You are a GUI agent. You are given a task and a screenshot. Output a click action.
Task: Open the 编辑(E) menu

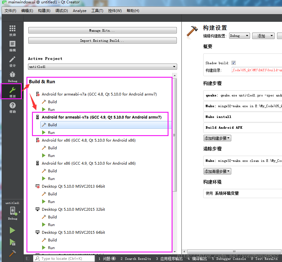tap(27, 10)
